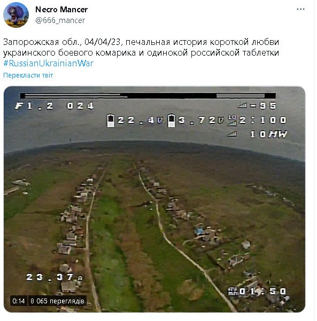Click the battery icon beside 22.4V

tap(111, 120)
